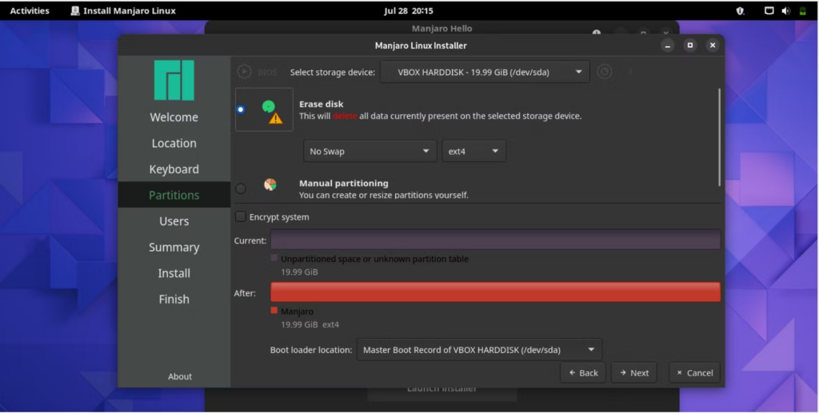
Task: Go to the Users step in the sidebar
Action: tap(174, 221)
